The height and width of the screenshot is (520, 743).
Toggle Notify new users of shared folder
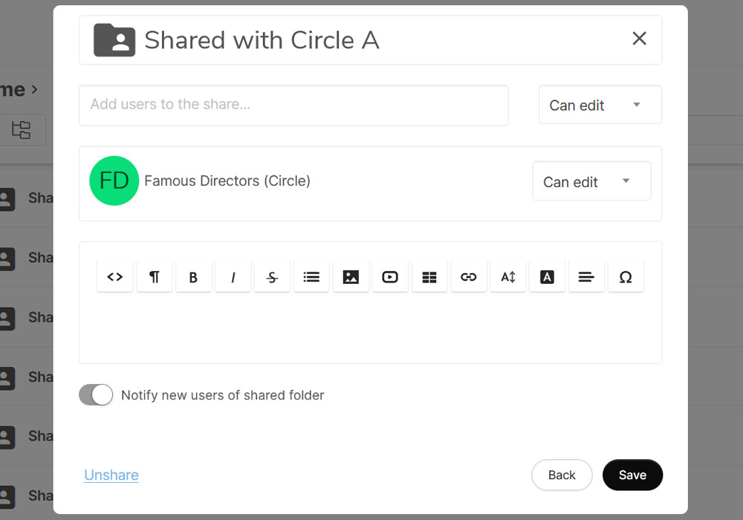[96, 395]
